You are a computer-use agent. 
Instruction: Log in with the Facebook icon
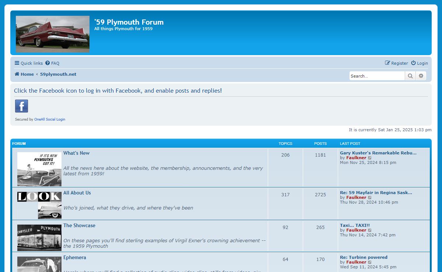point(21,106)
